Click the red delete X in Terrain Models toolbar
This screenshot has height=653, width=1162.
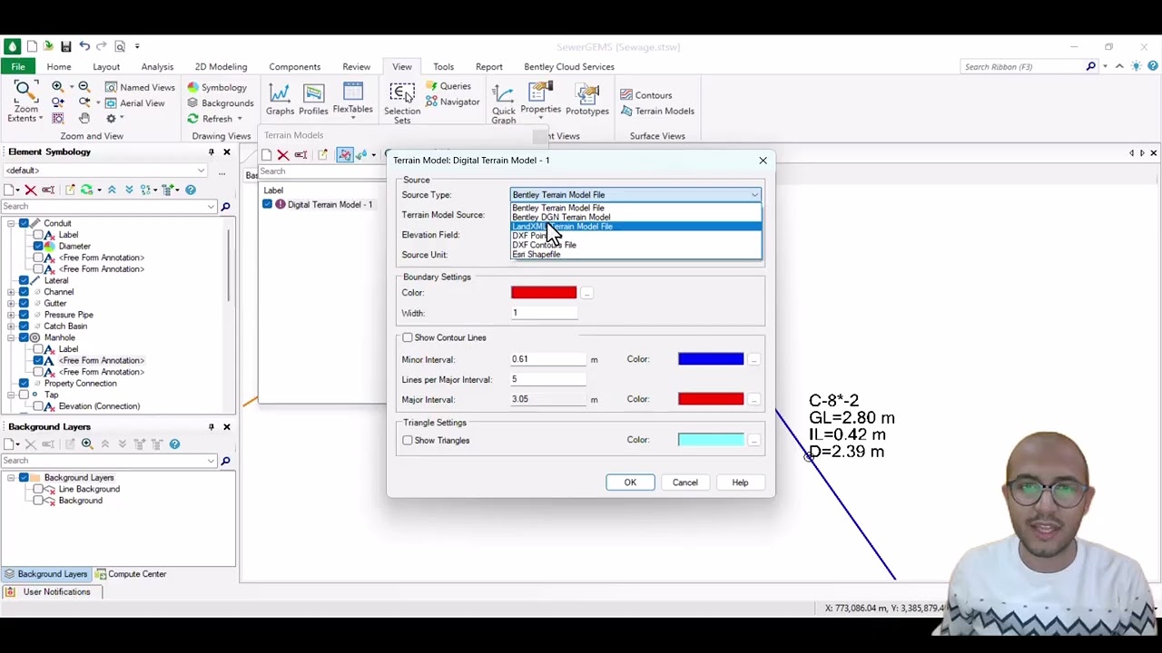coord(283,155)
